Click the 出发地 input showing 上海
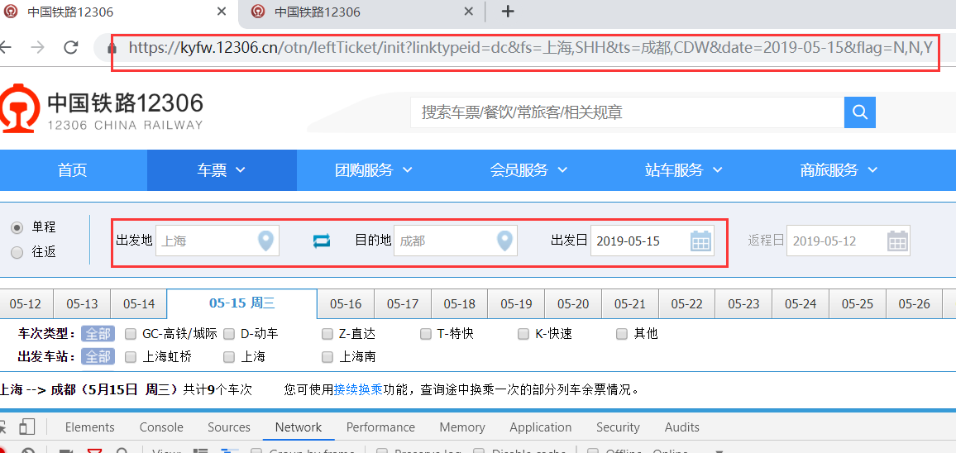956x453 pixels. click(217, 241)
